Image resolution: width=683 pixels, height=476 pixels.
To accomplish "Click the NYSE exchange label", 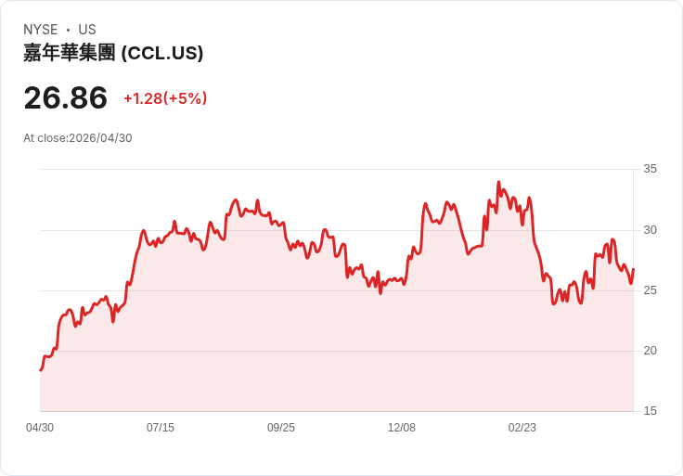I will tap(41, 30).
